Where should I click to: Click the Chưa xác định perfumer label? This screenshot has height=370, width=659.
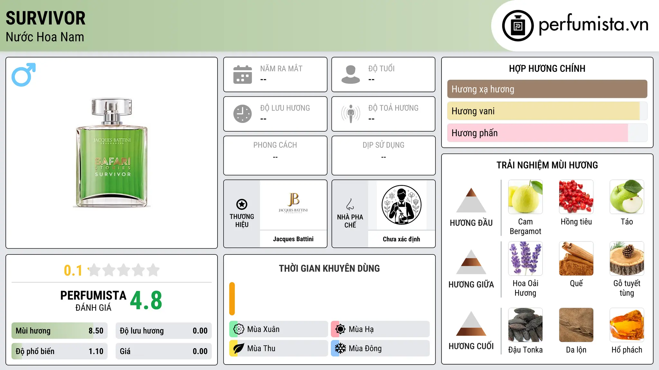(401, 239)
